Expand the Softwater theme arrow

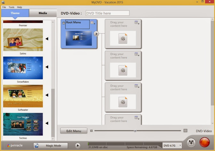point(47,95)
